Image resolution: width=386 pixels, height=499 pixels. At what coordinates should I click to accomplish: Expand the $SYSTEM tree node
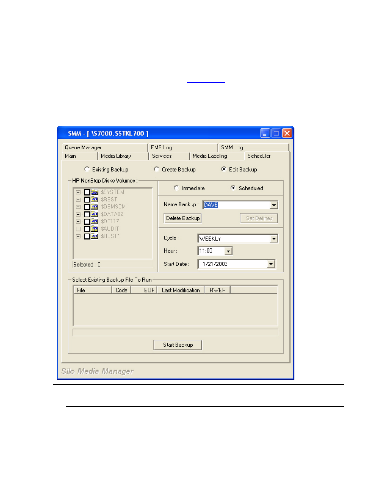coord(78,192)
